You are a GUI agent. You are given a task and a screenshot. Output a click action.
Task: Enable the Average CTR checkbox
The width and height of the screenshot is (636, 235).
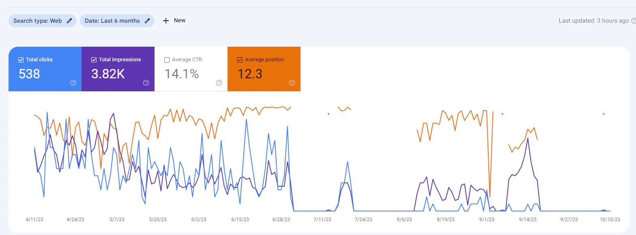click(167, 60)
